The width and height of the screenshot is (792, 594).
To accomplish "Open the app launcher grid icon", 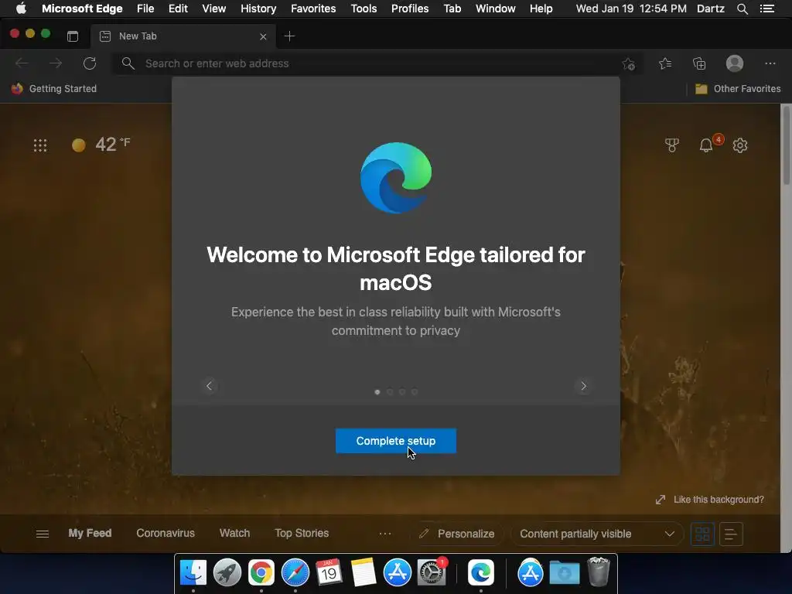I will pyautogui.click(x=40, y=145).
